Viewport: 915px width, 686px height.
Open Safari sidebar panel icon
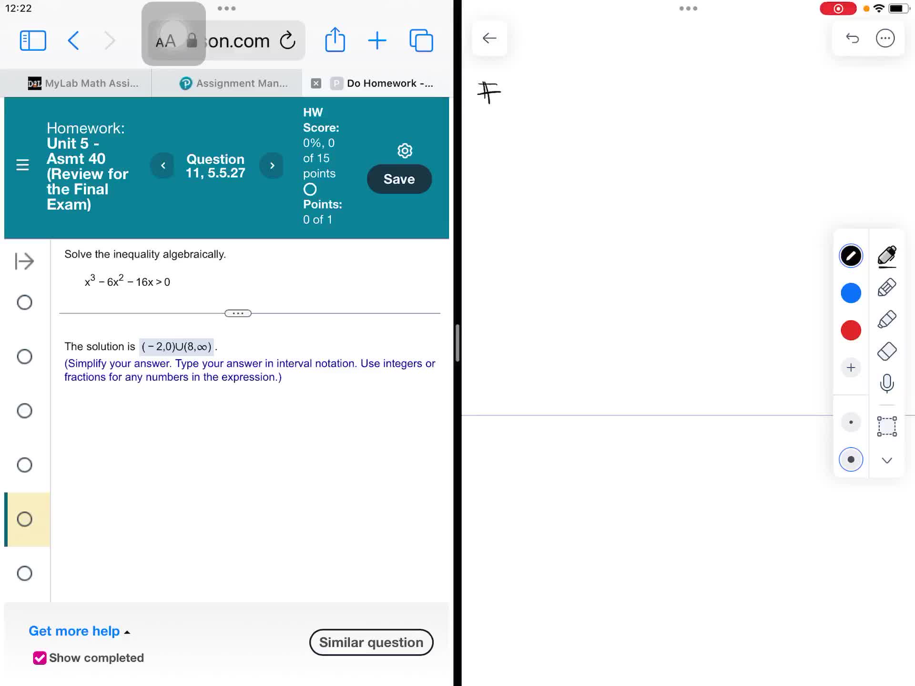point(33,40)
